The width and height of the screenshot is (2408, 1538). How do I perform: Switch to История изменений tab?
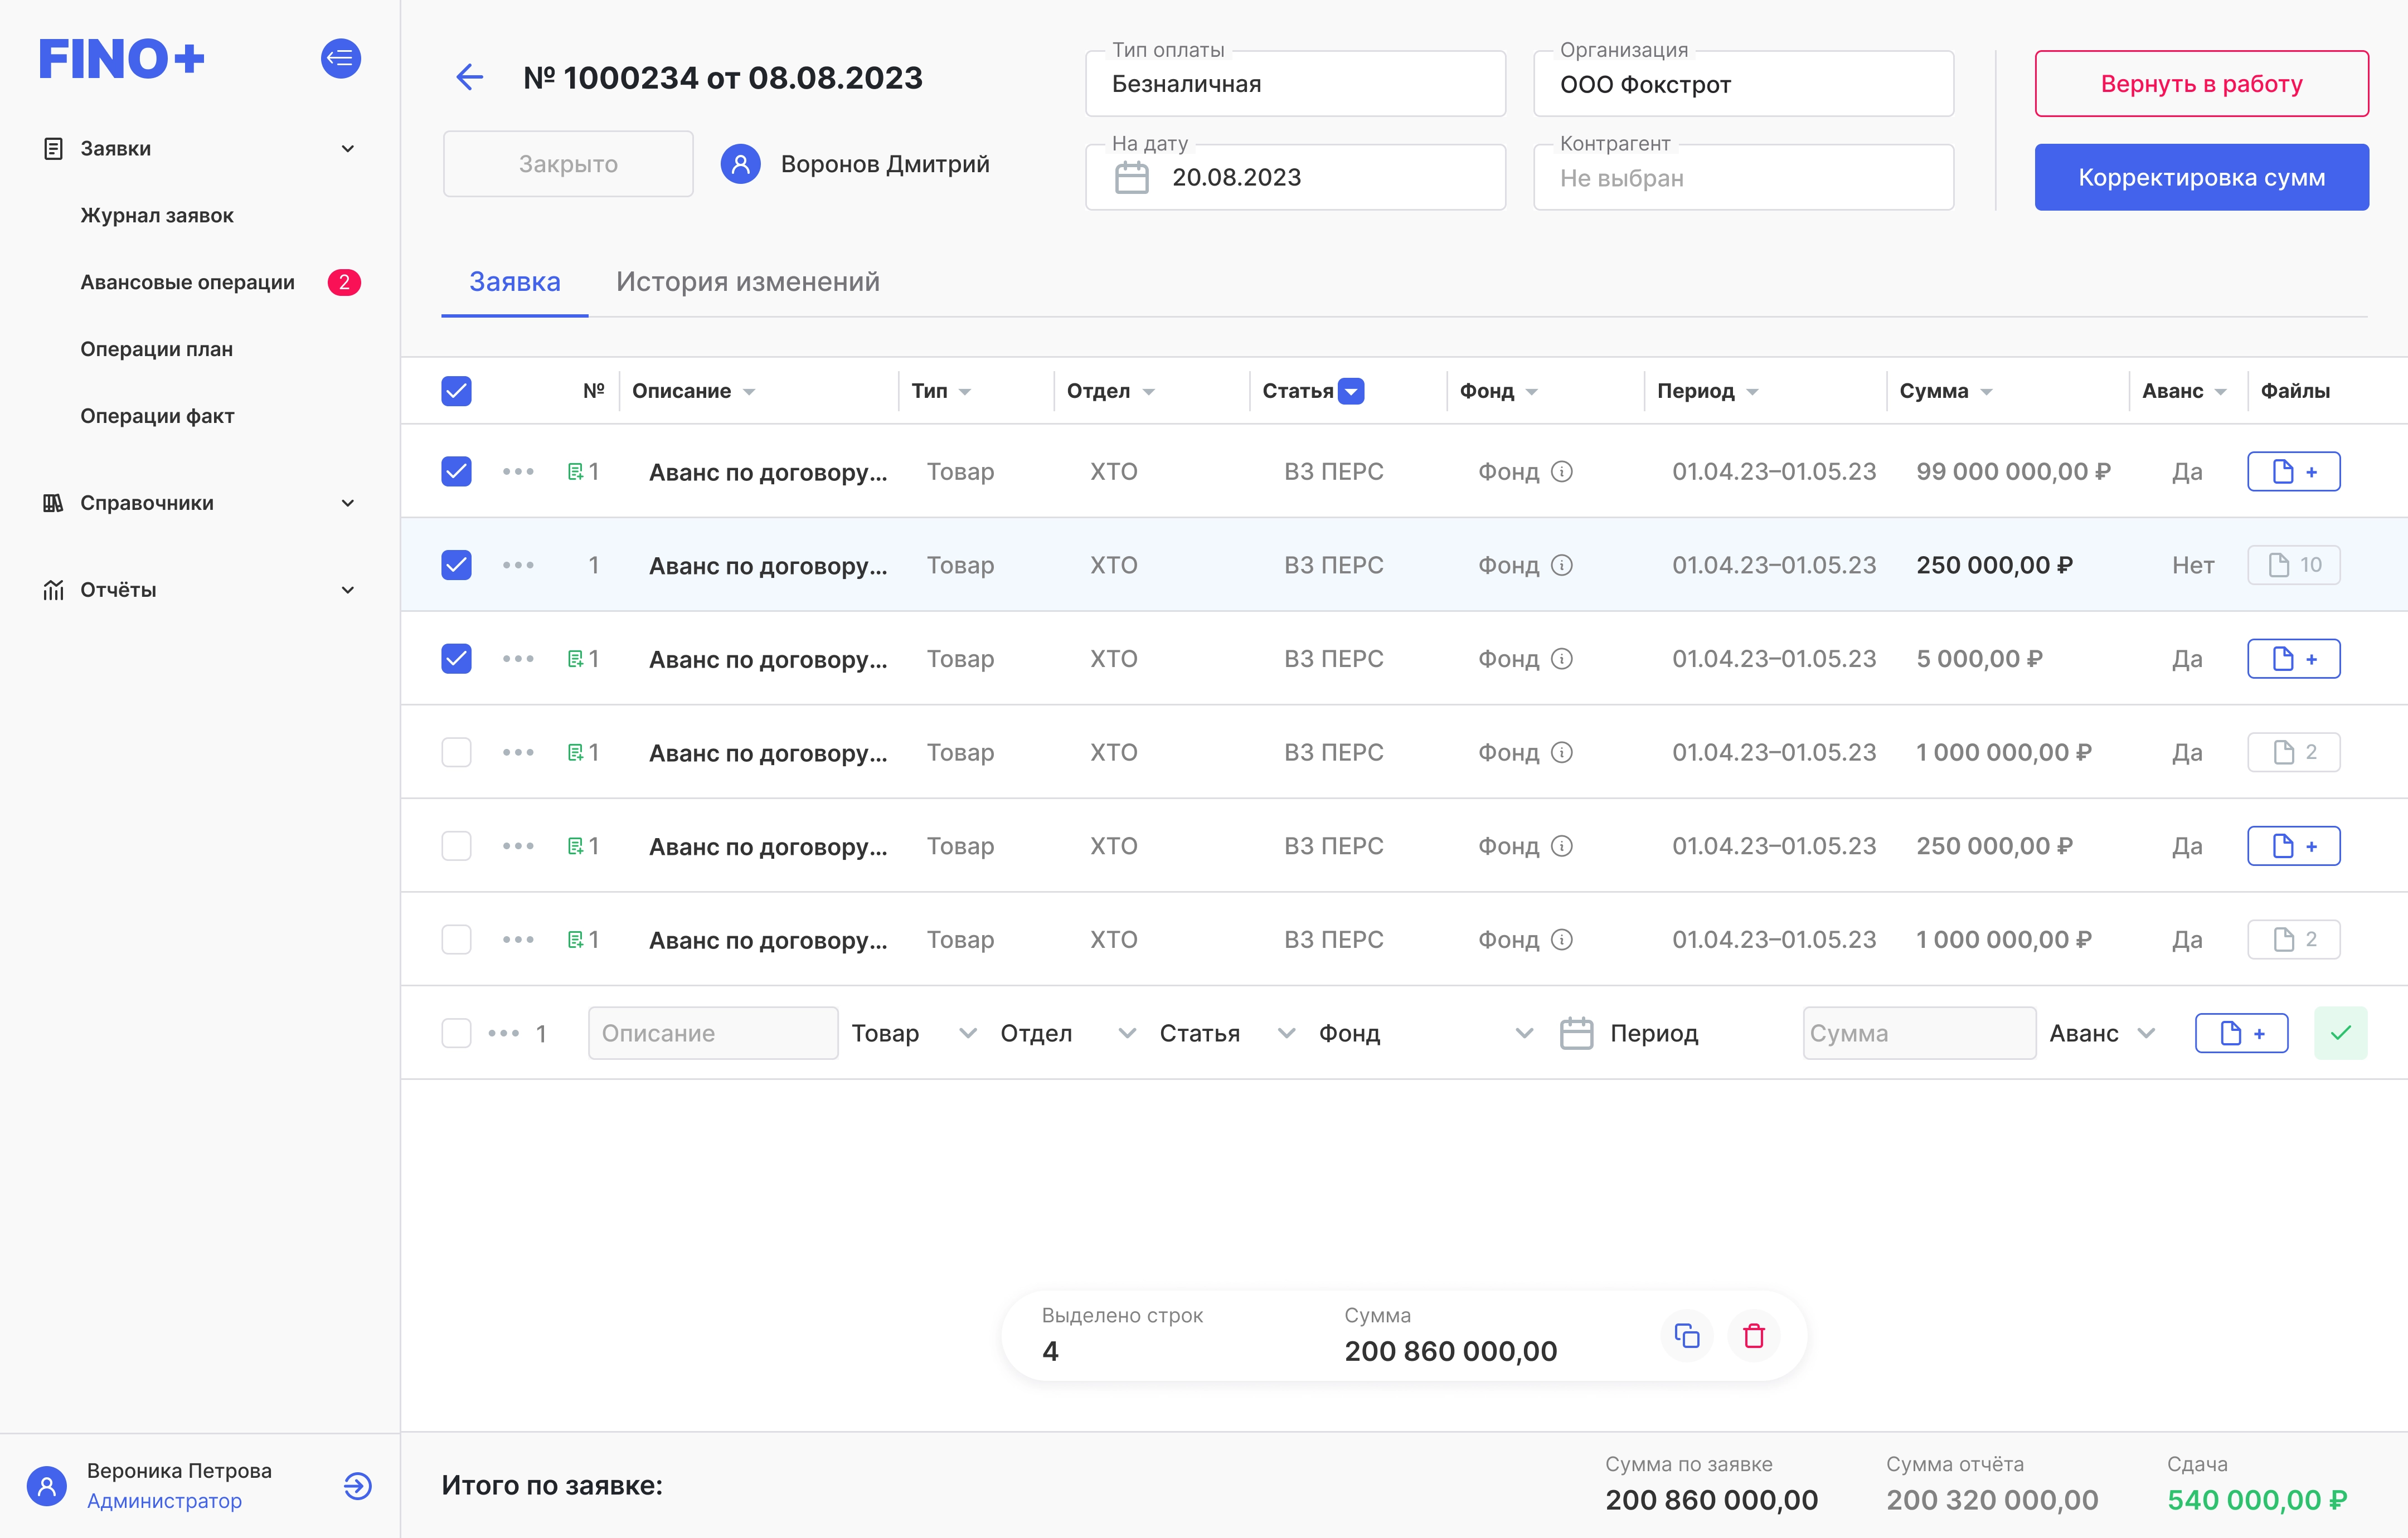[748, 282]
